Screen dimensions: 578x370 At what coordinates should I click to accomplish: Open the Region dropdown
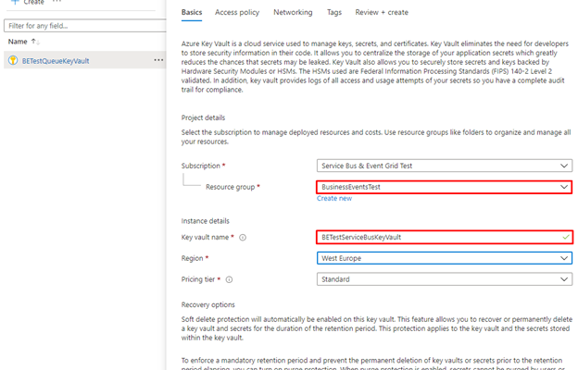click(x=445, y=258)
